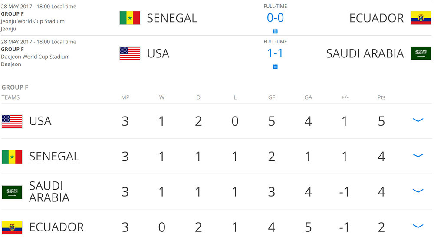The width and height of the screenshot is (434, 244).
Task: Click USA flag in the second match row
Action: pos(130,53)
